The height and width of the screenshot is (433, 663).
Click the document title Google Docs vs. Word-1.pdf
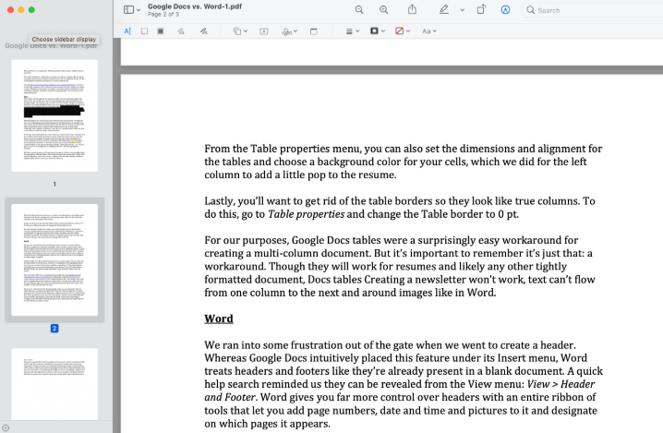pyautogui.click(x=195, y=6)
